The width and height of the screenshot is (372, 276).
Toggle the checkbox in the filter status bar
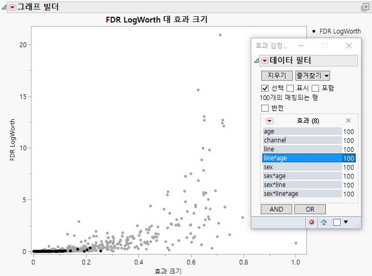(x=337, y=222)
